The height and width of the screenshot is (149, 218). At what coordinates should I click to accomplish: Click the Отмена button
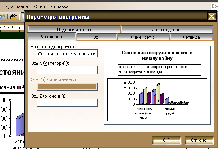click(x=199, y=140)
